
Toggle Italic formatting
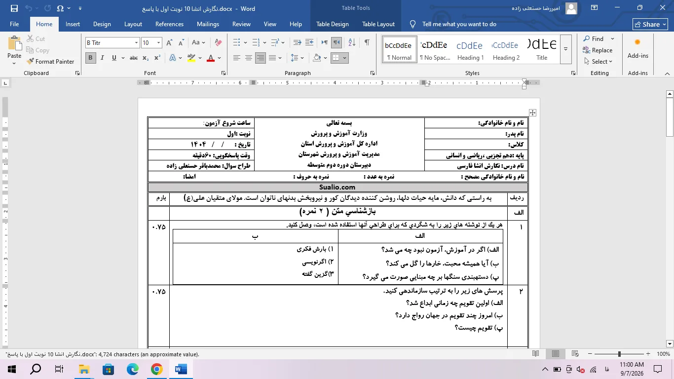(102, 58)
